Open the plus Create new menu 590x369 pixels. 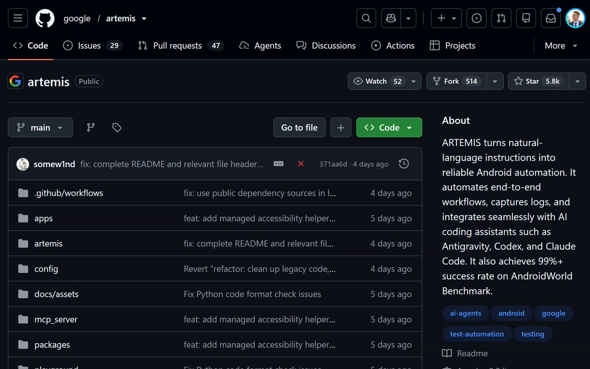[446, 18]
